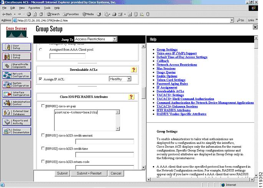Click Cisco IOS/PIX RADIUS Attributes help icon
This screenshot has height=188, width=263.
click(x=131, y=96)
